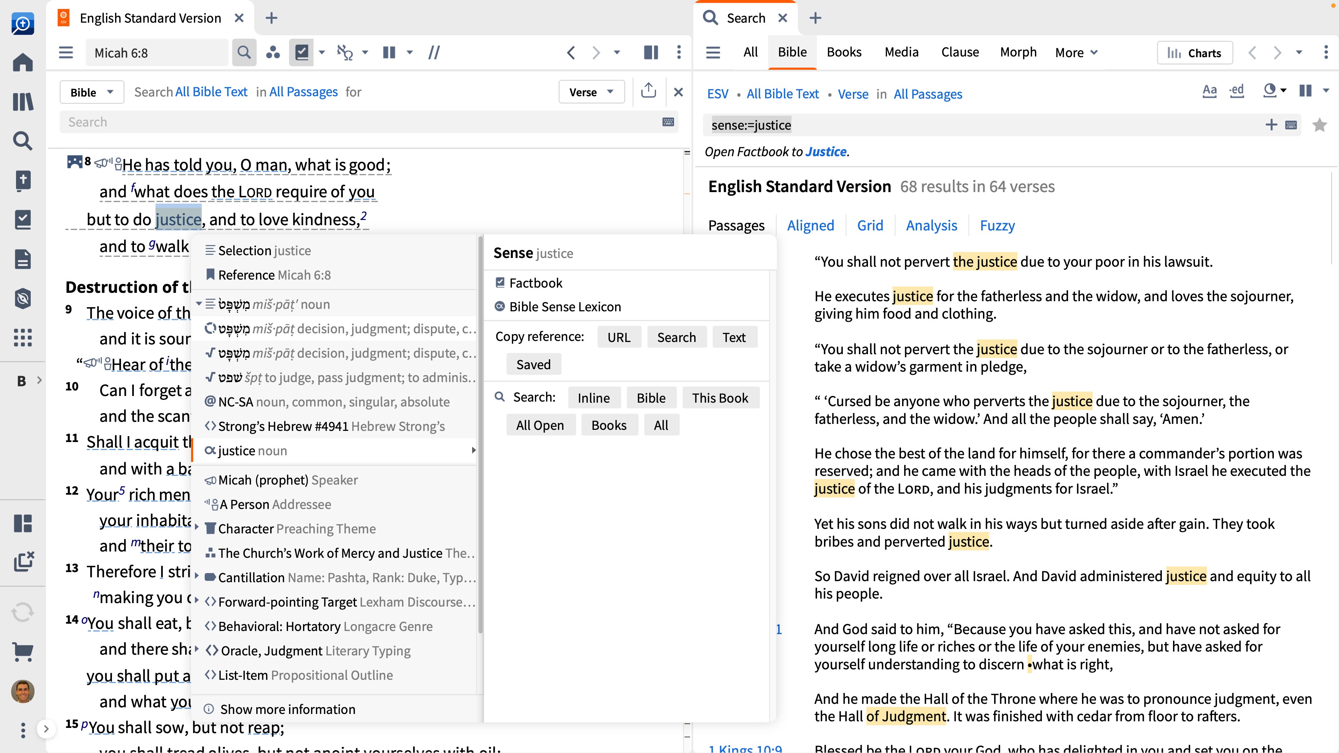
Task: Open dropdown arrow next to reading plan checkmark
Action: point(322,52)
